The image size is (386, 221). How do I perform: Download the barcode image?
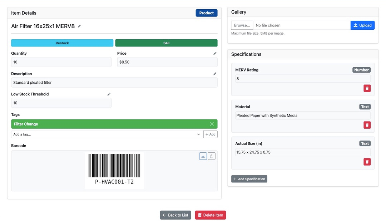coord(203,156)
